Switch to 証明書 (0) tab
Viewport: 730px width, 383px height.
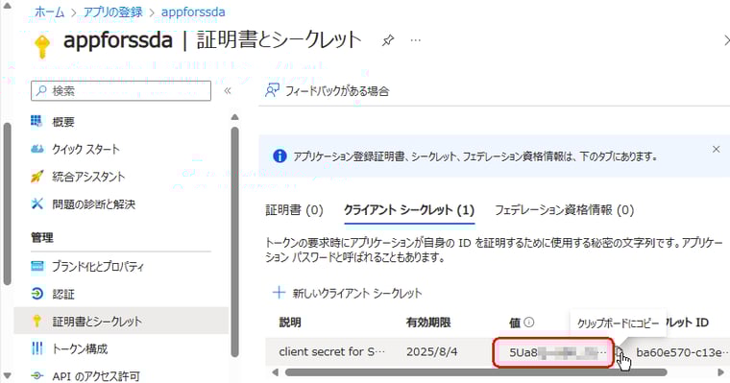(294, 210)
